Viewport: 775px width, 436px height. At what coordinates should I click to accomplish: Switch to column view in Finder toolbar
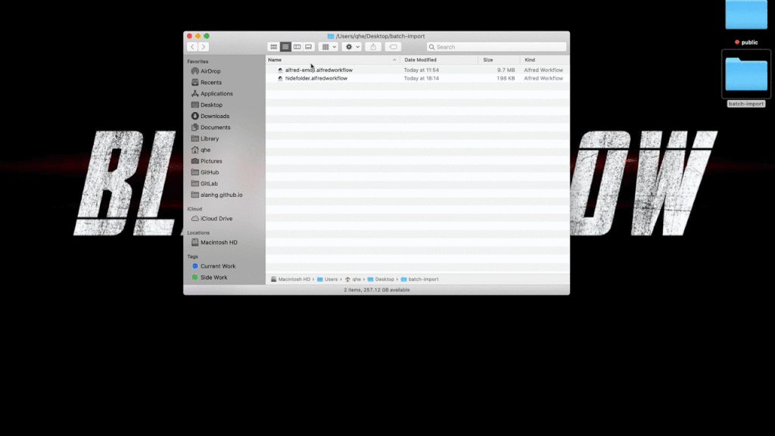click(297, 47)
